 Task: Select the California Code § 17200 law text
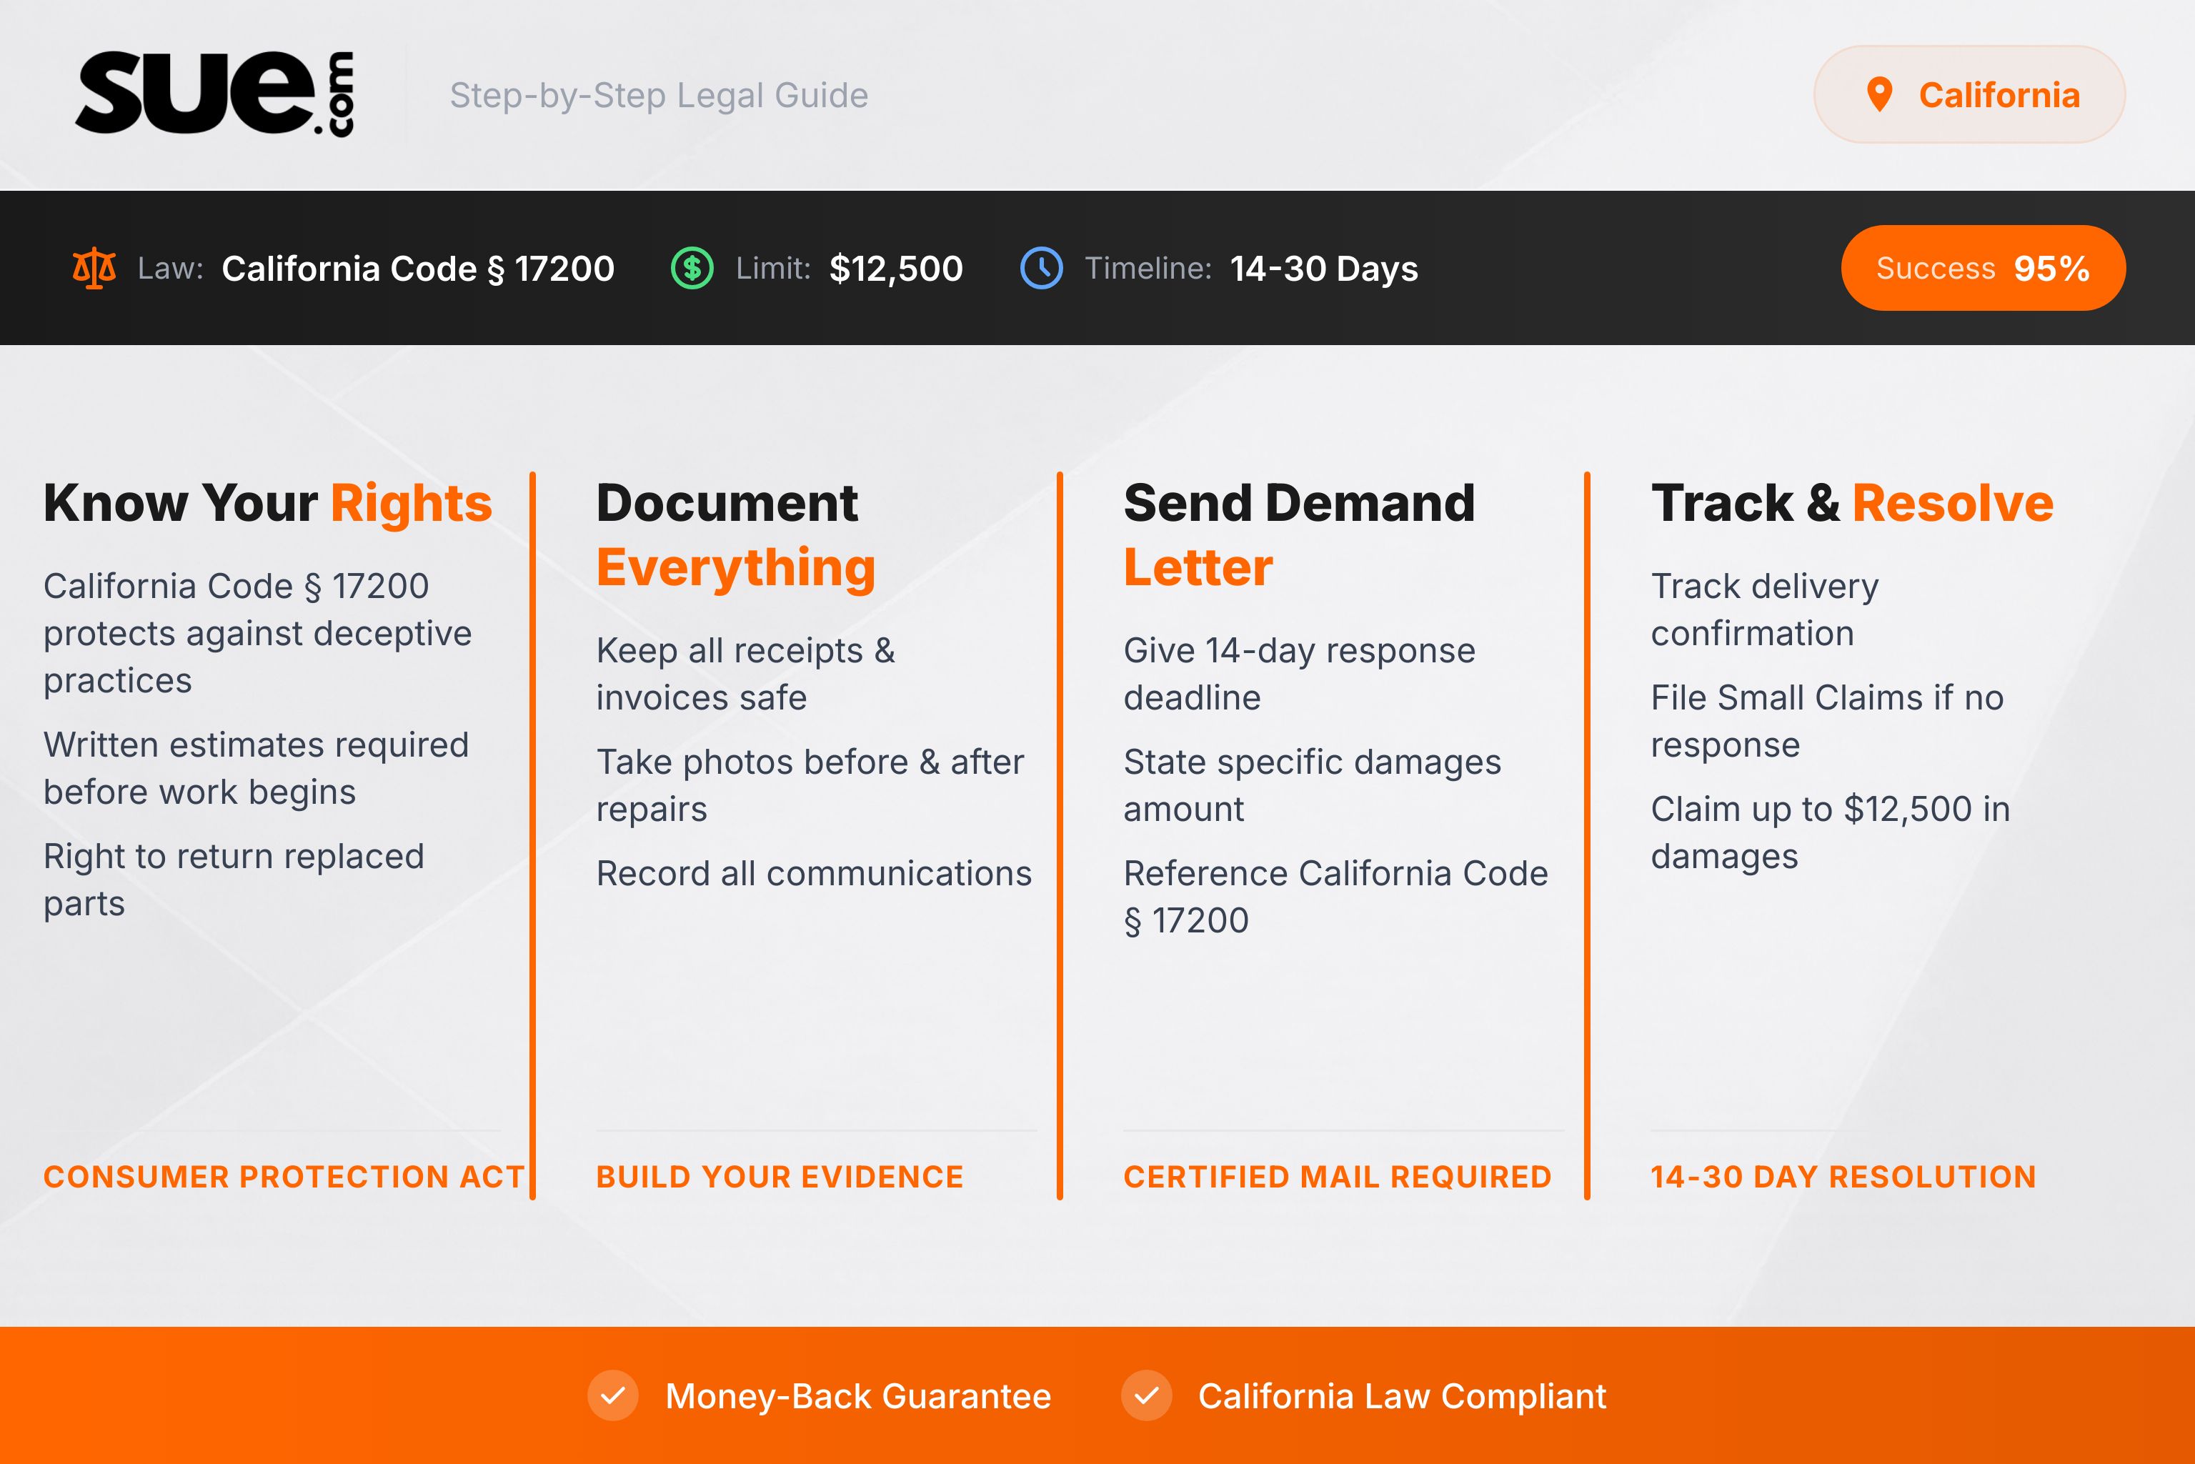417,268
